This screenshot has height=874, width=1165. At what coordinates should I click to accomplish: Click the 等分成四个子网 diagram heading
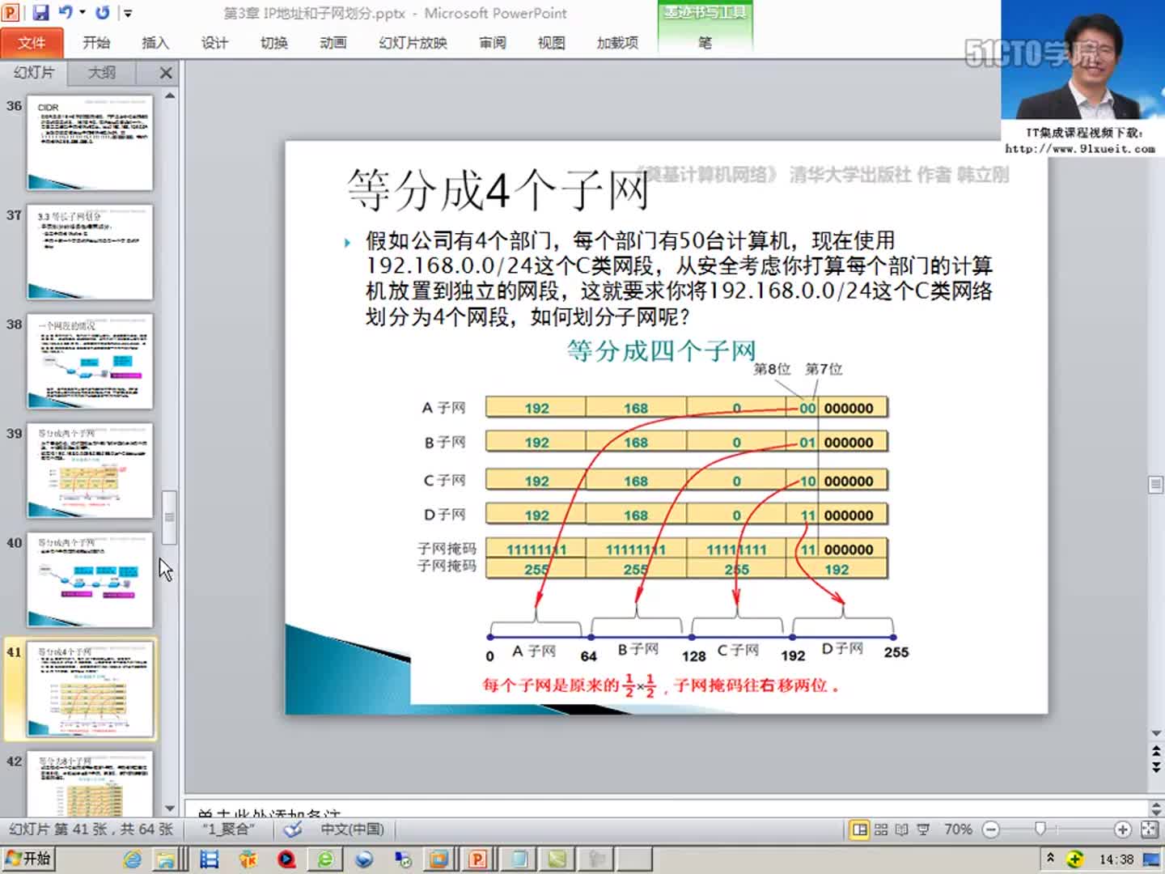click(661, 350)
